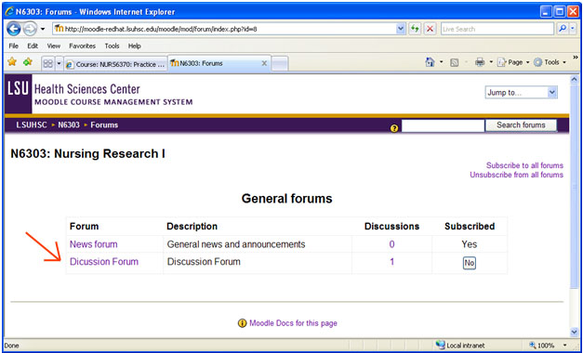Click the forum search text box
The height and width of the screenshot is (353, 583).
click(443, 125)
